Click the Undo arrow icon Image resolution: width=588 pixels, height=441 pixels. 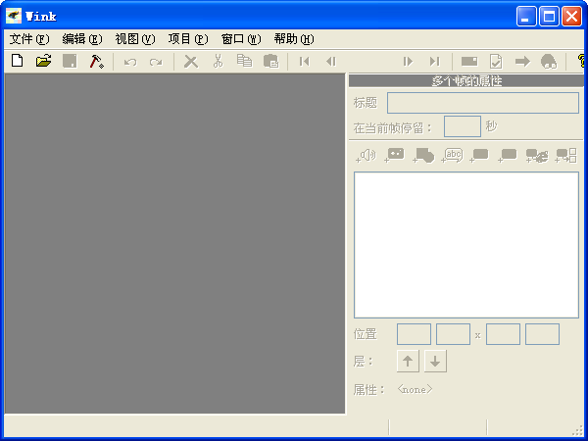pos(129,61)
